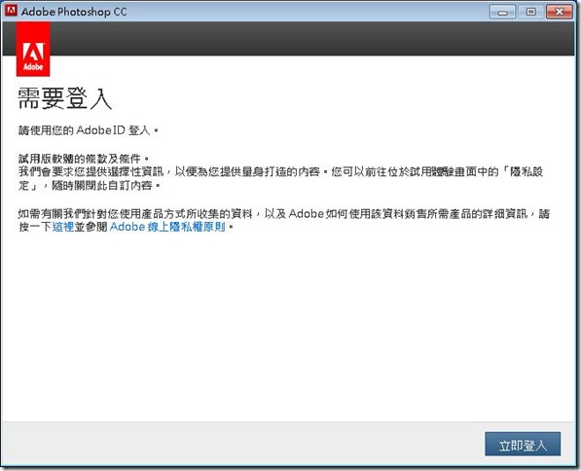Maximize the Adobe Photoshop CC window
Image resolution: width=581 pixels, height=471 pixels.
[530, 13]
